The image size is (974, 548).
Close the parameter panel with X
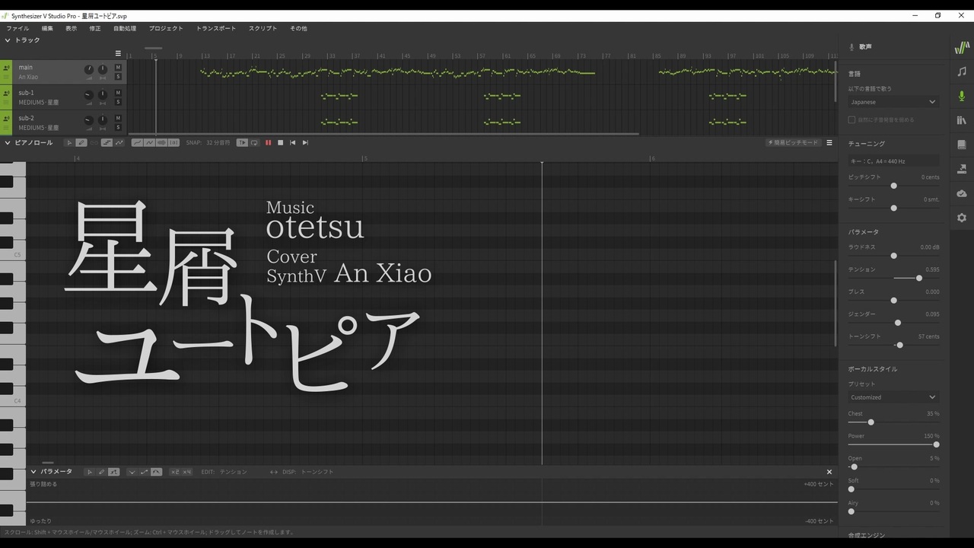coord(829,472)
